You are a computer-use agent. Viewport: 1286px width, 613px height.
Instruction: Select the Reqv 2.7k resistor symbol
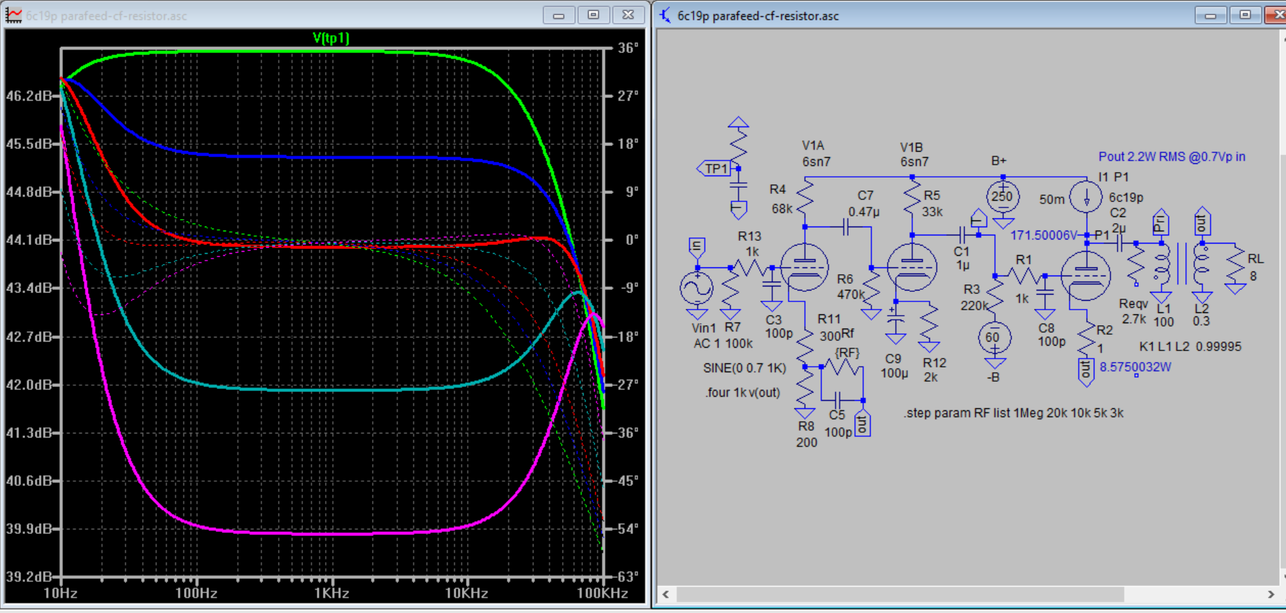(1135, 264)
